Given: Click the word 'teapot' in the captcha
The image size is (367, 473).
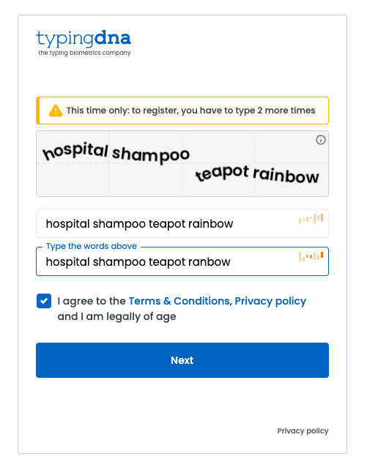Looking at the screenshot, I should tap(223, 173).
